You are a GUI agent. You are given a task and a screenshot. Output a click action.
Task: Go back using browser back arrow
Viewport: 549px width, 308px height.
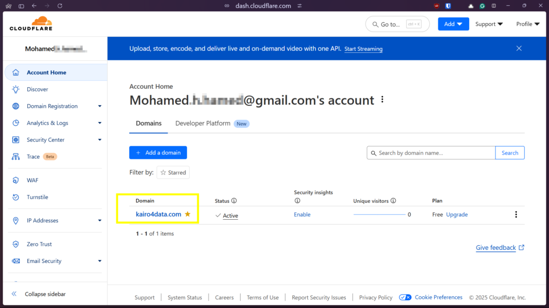pyautogui.click(x=34, y=5)
